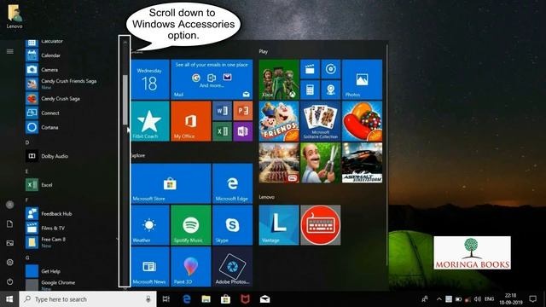Open the Asphalt Streetstorm tile
Image resolution: width=546 pixels, height=307 pixels.
pyautogui.click(x=362, y=163)
